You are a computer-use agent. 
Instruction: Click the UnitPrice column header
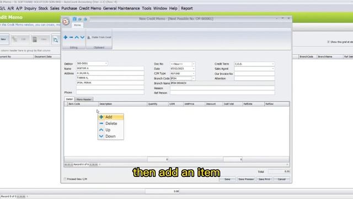click(194, 104)
